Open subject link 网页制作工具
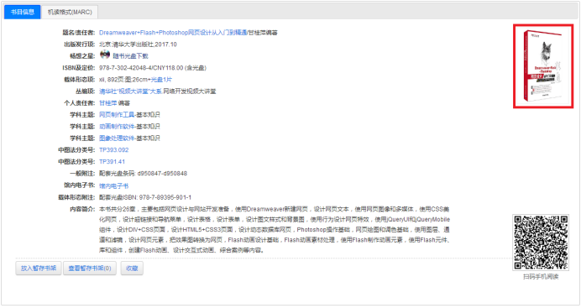 click(x=117, y=115)
